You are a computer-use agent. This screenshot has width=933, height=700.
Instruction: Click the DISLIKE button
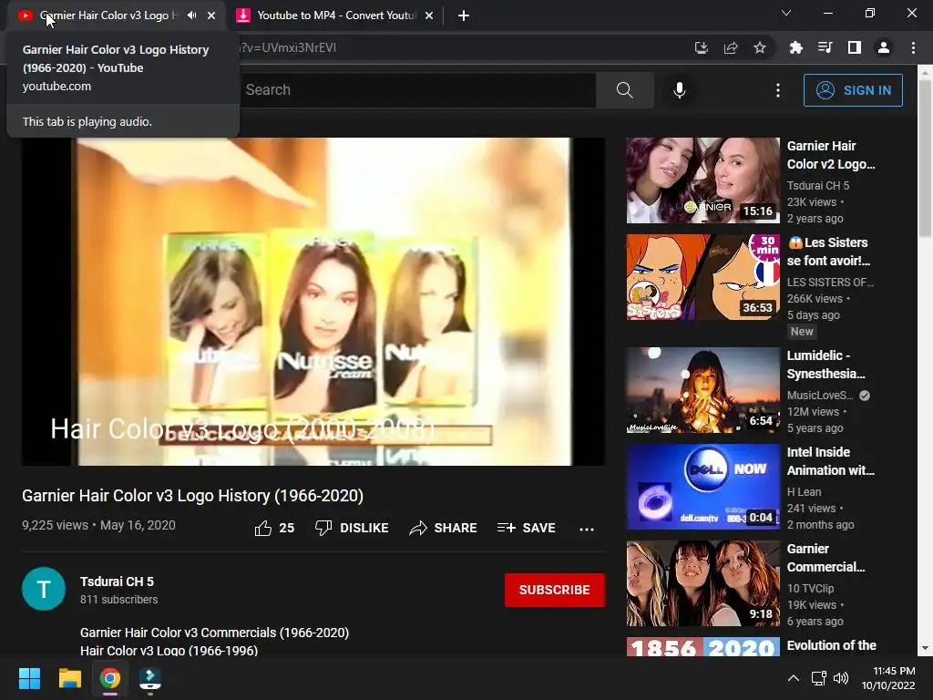coord(352,528)
